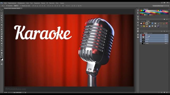Select the Eraser tool

pos(2,34)
